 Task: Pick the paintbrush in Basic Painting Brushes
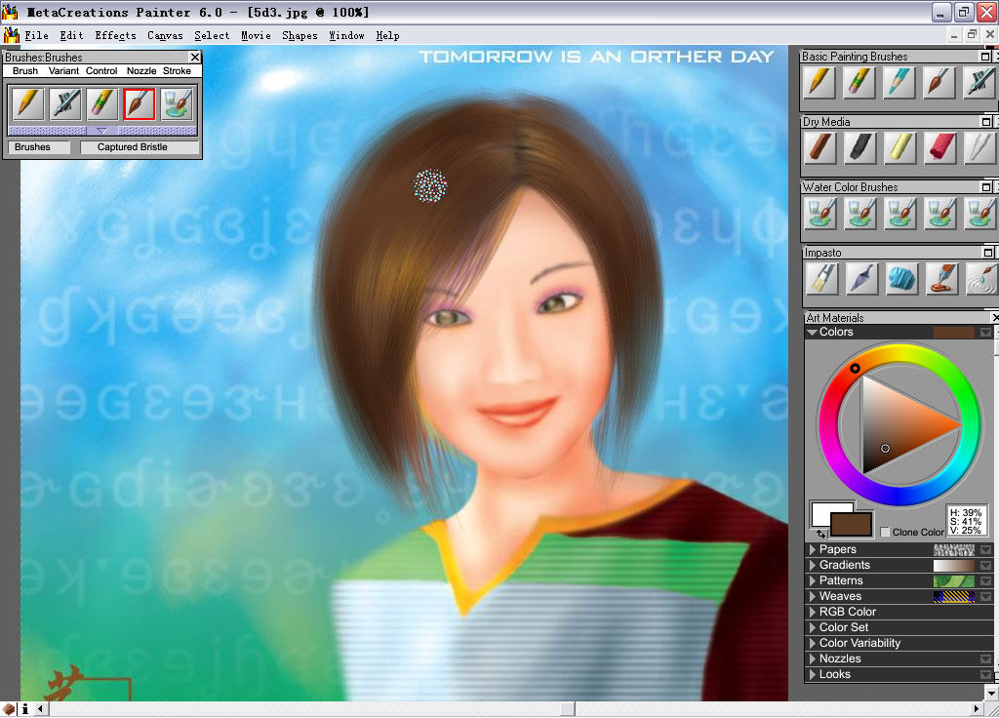pos(939,83)
